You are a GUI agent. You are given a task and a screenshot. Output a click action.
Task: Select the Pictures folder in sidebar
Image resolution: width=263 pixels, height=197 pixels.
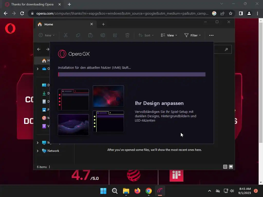click(x=46, y=110)
